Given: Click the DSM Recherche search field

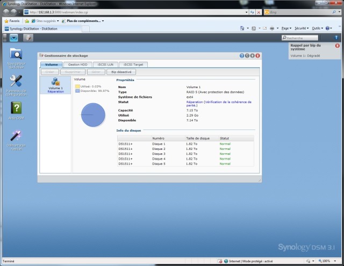Looking at the screenshot, I should pos(300,38).
